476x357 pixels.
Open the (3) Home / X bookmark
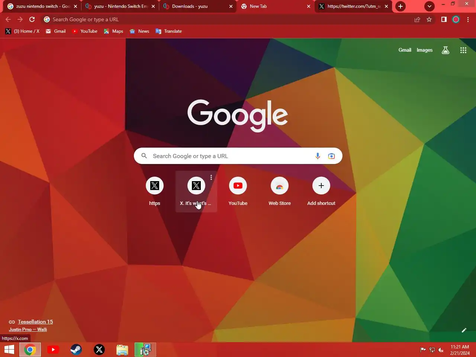[x=22, y=31]
